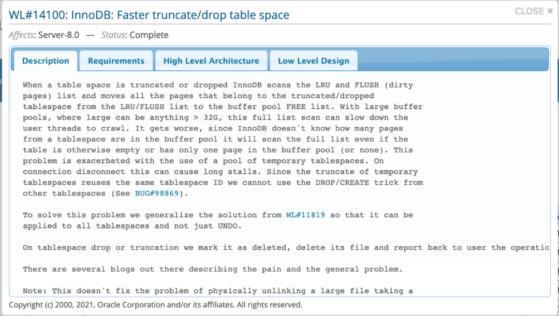Click first line 'When a table space is truncated'

tap(218, 85)
